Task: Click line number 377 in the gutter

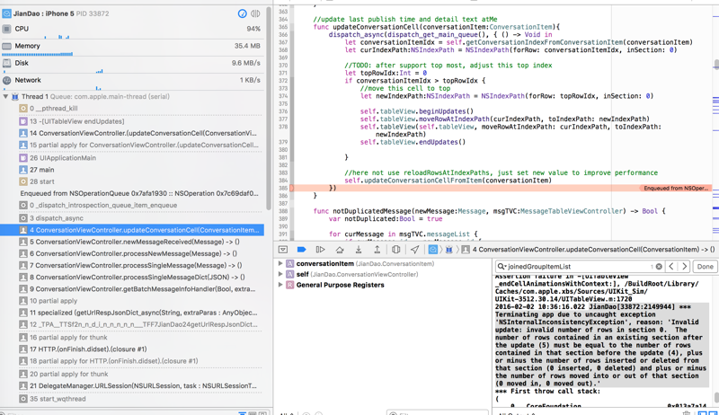Action: coord(283,119)
